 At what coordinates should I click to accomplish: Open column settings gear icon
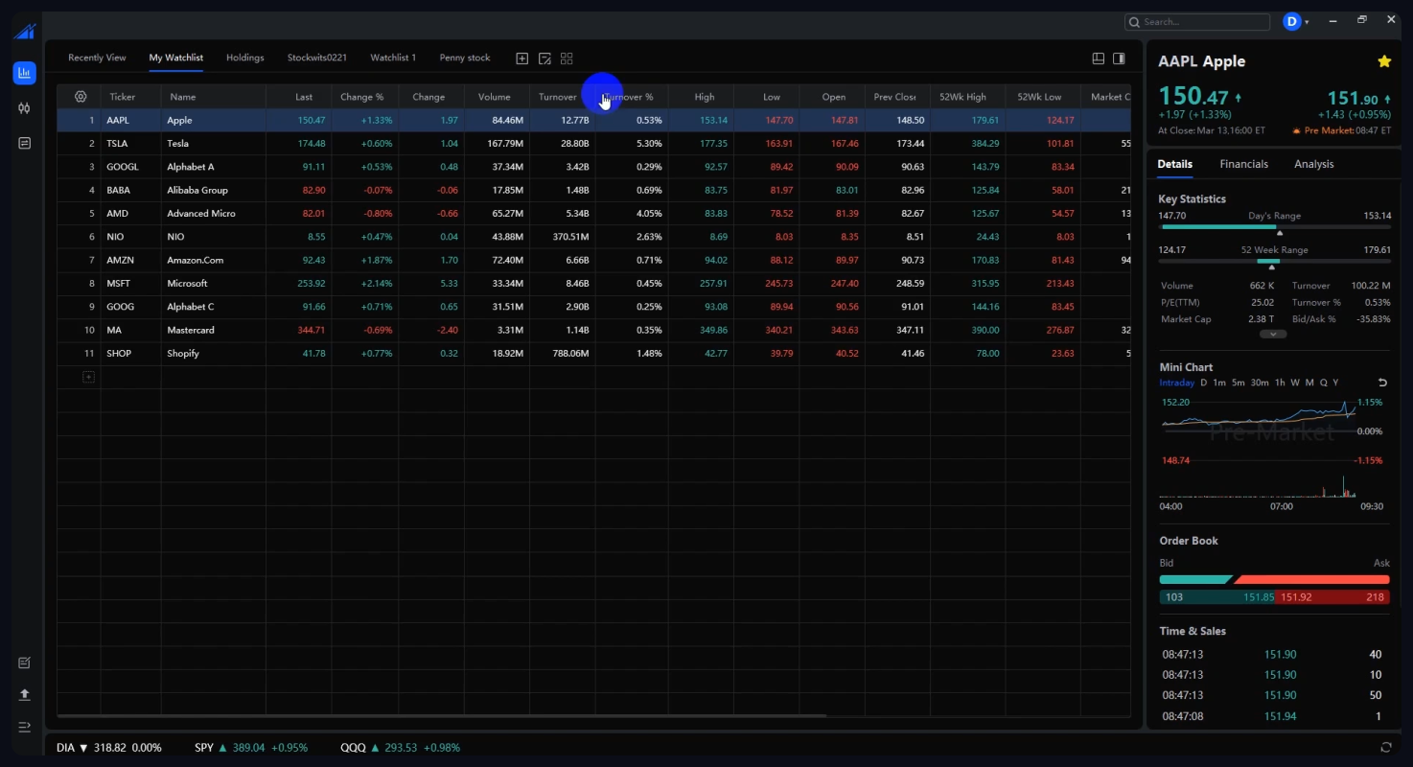(x=81, y=97)
